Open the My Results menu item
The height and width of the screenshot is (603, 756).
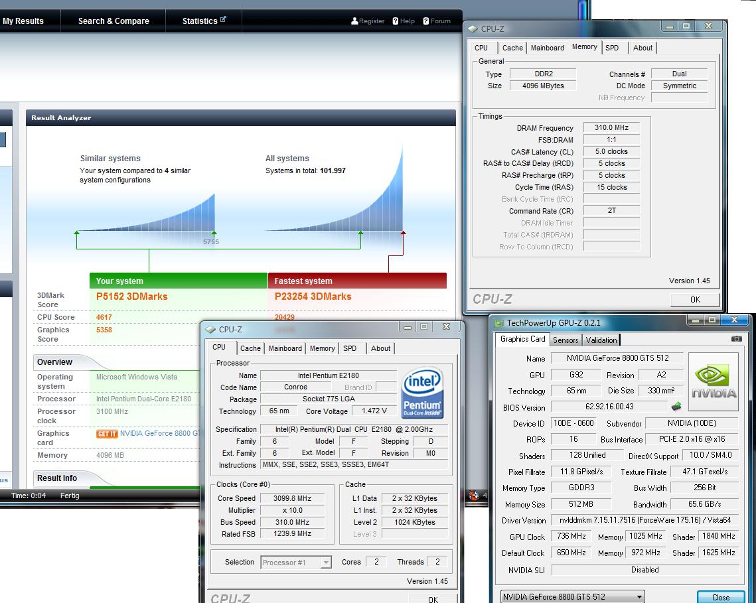23,21
